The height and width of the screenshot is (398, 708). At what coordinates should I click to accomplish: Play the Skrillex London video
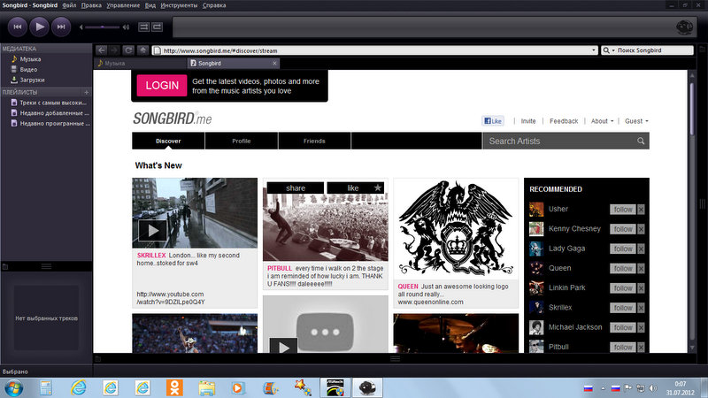[x=152, y=231]
